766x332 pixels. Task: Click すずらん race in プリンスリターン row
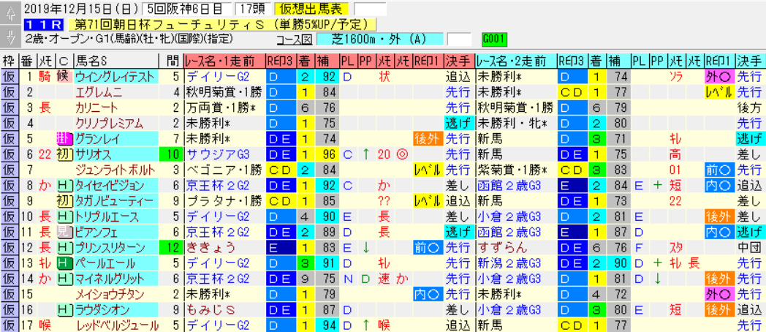pos(516,248)
